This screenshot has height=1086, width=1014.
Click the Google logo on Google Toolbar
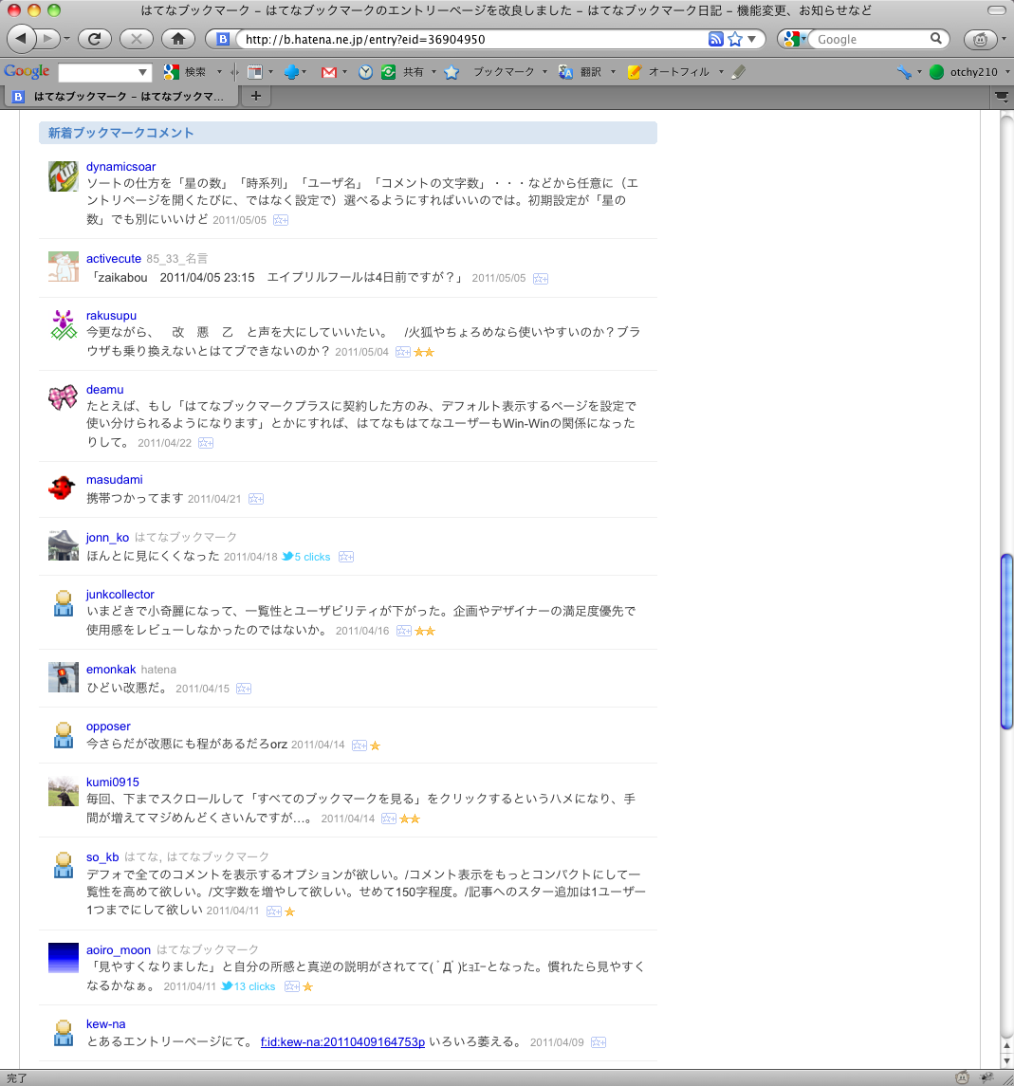pos(27,71)
